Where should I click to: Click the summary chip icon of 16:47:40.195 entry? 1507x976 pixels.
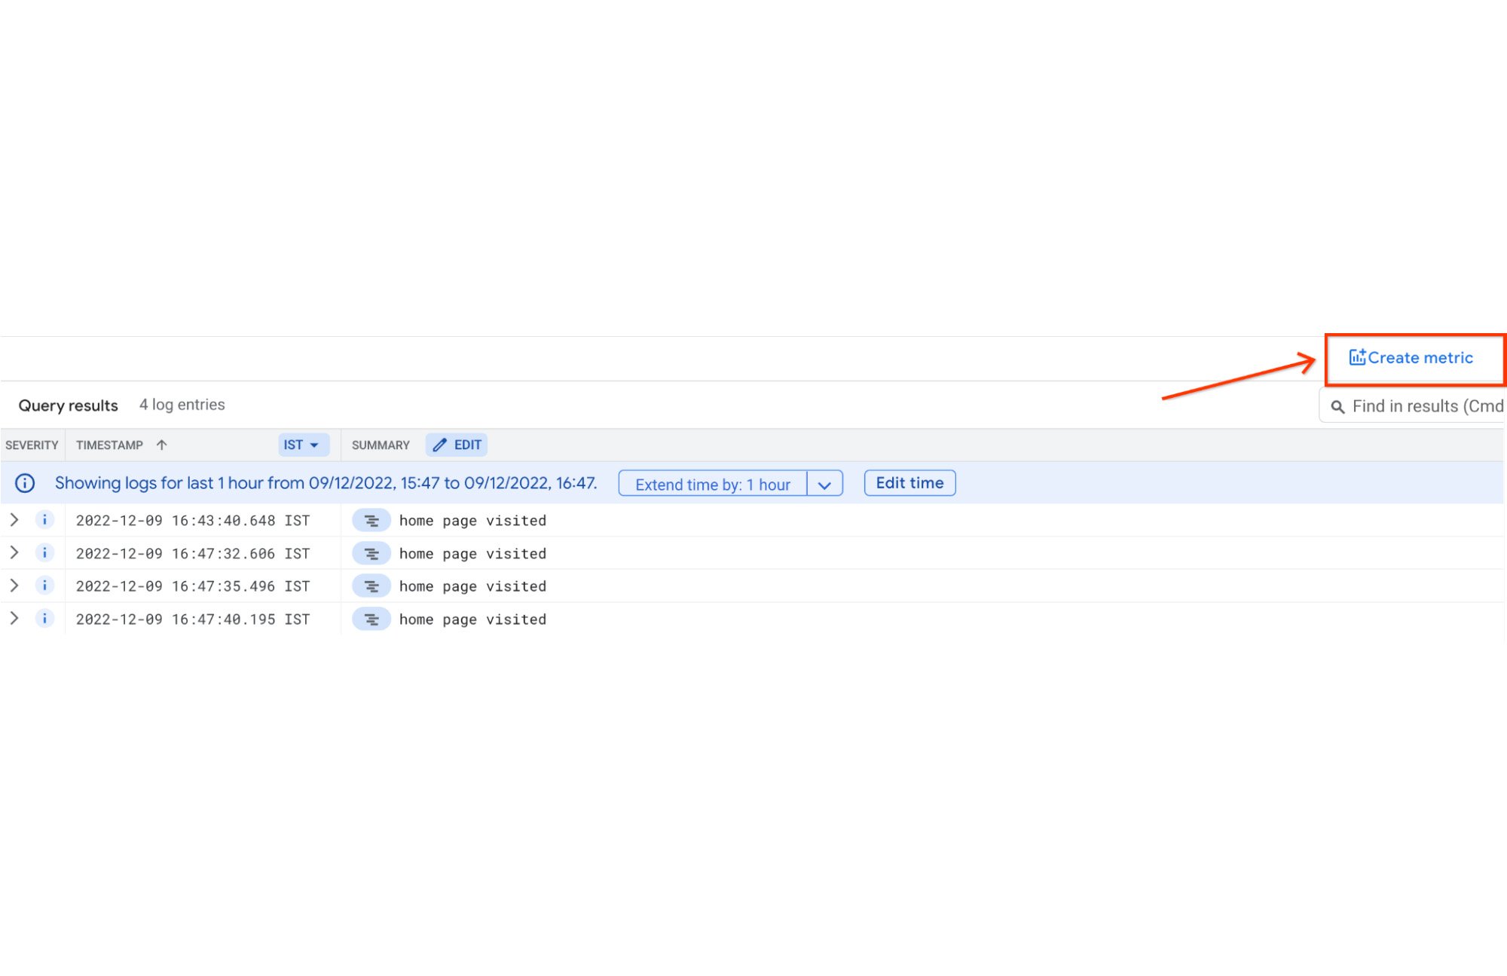371,620
